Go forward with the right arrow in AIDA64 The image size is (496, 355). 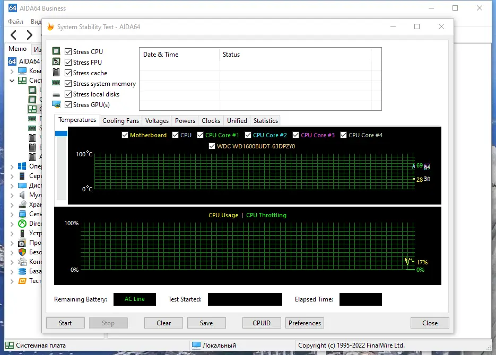click(x=29, y=35)
